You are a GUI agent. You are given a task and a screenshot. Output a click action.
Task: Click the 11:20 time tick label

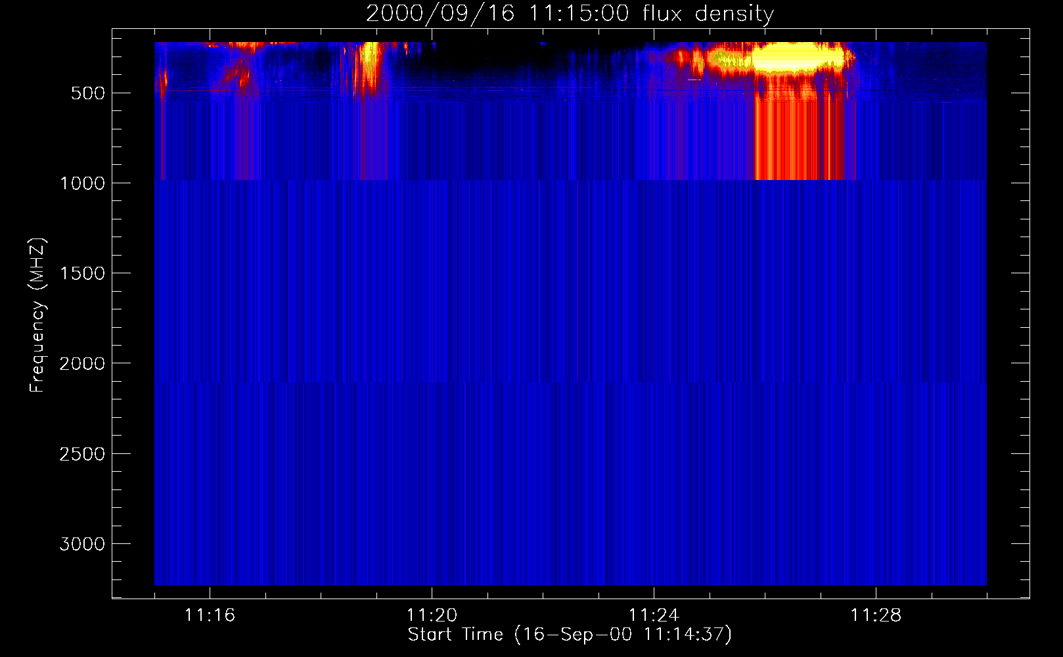click(x=432, y=615)
